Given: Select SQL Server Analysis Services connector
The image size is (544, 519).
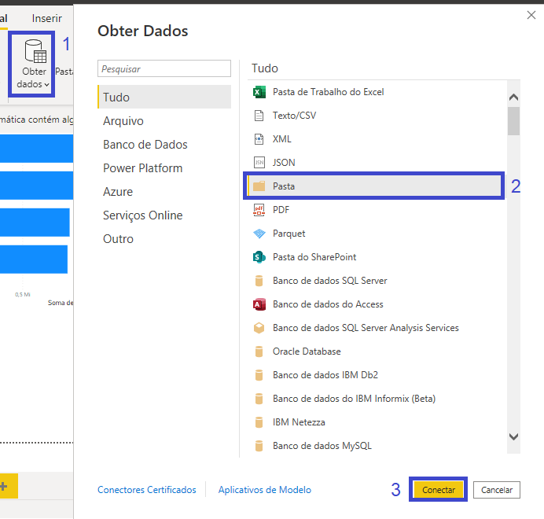Looking at the screenshot, I should tap(366, 328).
